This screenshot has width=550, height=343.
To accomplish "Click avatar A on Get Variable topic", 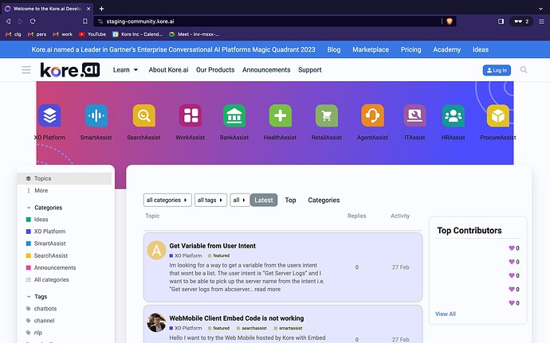I will 156,250.
